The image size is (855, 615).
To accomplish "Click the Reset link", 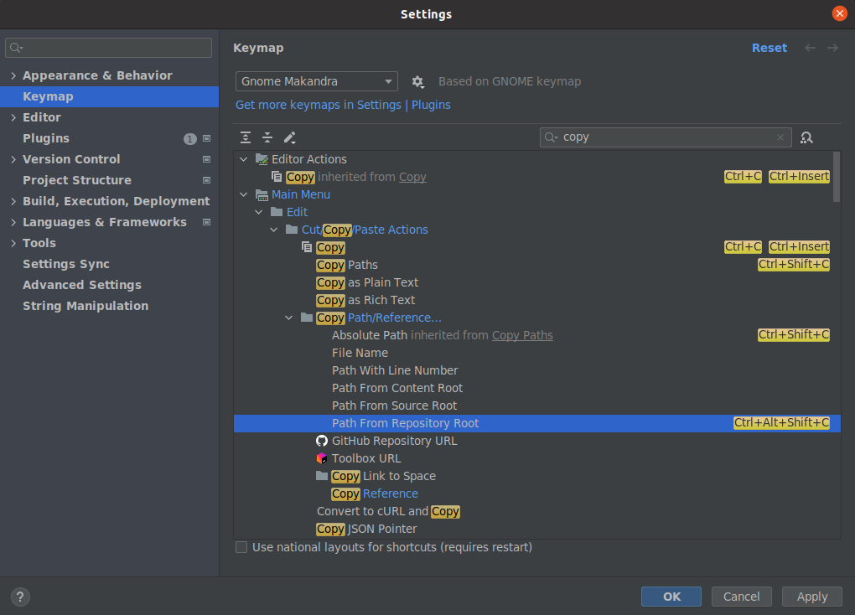I will click(769, 48).
